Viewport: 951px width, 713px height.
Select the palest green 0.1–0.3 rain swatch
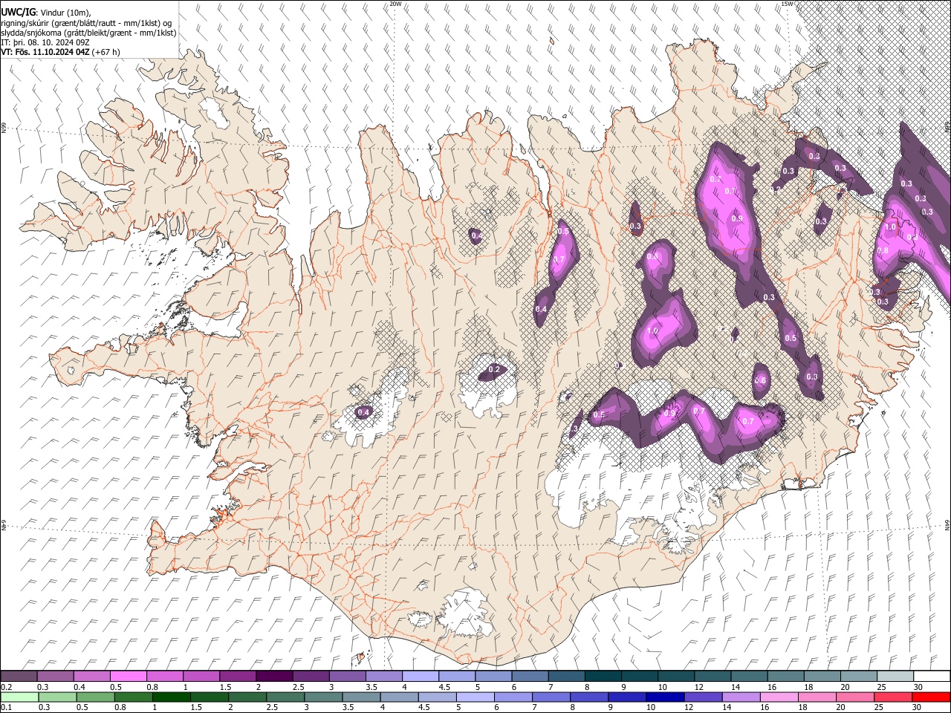click(19, 697)
